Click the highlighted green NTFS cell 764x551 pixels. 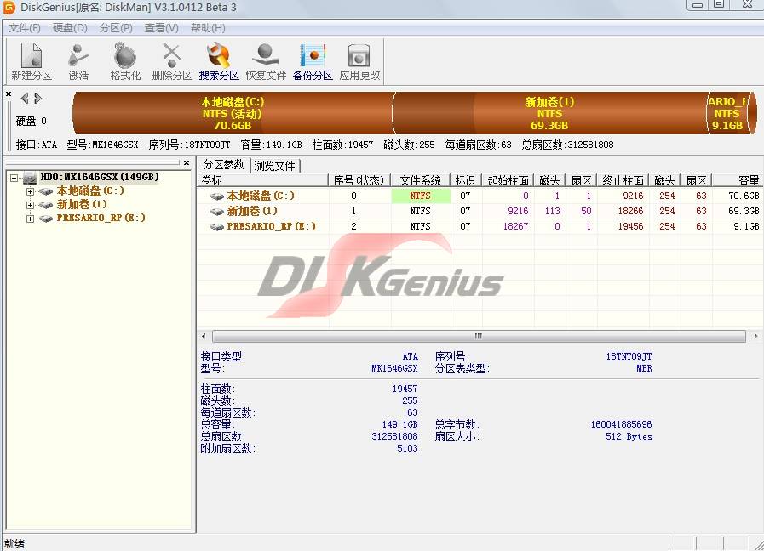[x=421, y=196]
